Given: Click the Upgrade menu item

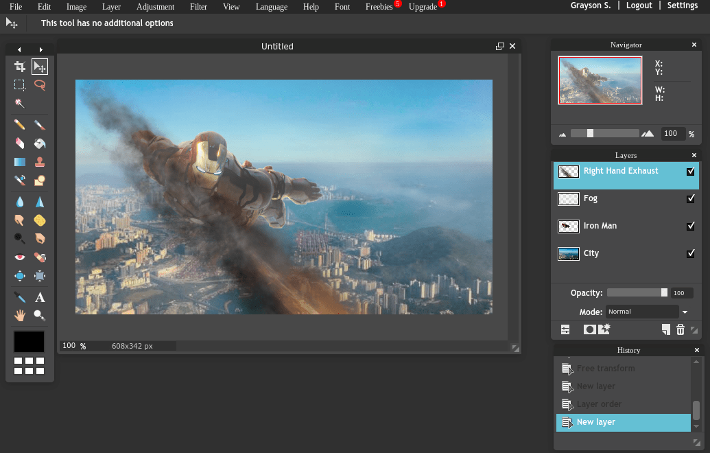Looking at the screenshot, I should pos(423,7).
